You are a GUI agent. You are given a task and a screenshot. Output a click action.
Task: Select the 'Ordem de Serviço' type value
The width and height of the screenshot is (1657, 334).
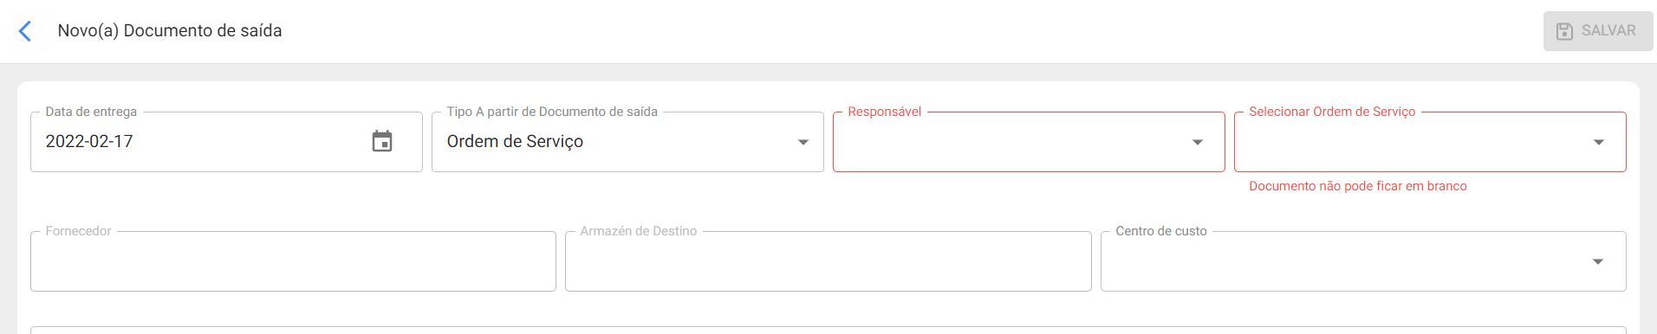point(515,141)
